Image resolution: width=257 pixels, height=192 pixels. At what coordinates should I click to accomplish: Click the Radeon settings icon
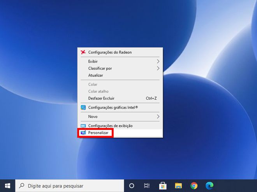83,52
